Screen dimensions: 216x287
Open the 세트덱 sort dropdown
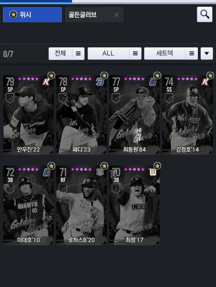[171, 53]
